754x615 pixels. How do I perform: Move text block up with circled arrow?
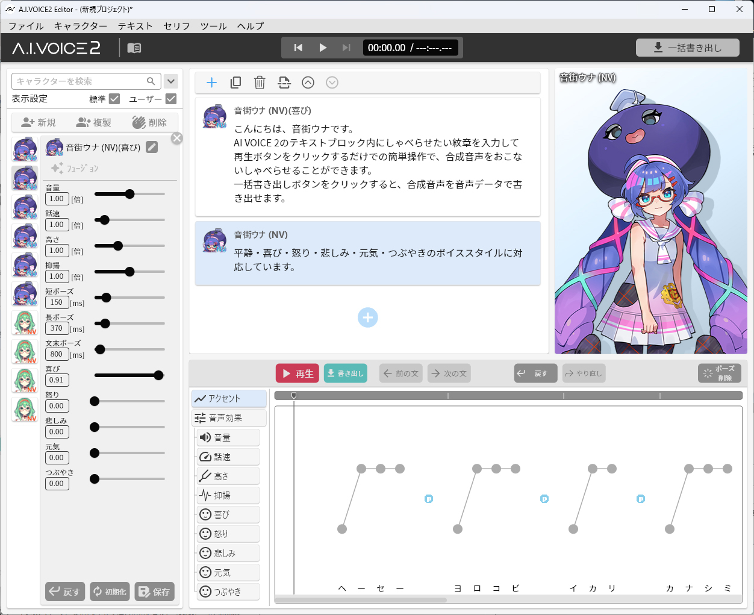tap(308, 83)
